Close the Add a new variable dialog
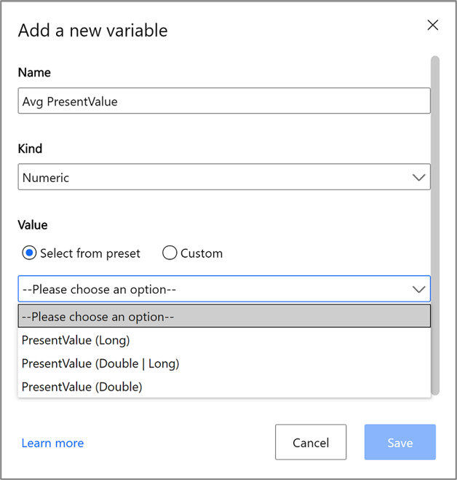This screenshot has width=457, height=480. tap(433, 25)
